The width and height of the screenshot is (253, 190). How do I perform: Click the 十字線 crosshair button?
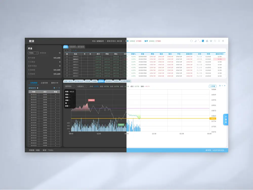click(x=212, y=86)
